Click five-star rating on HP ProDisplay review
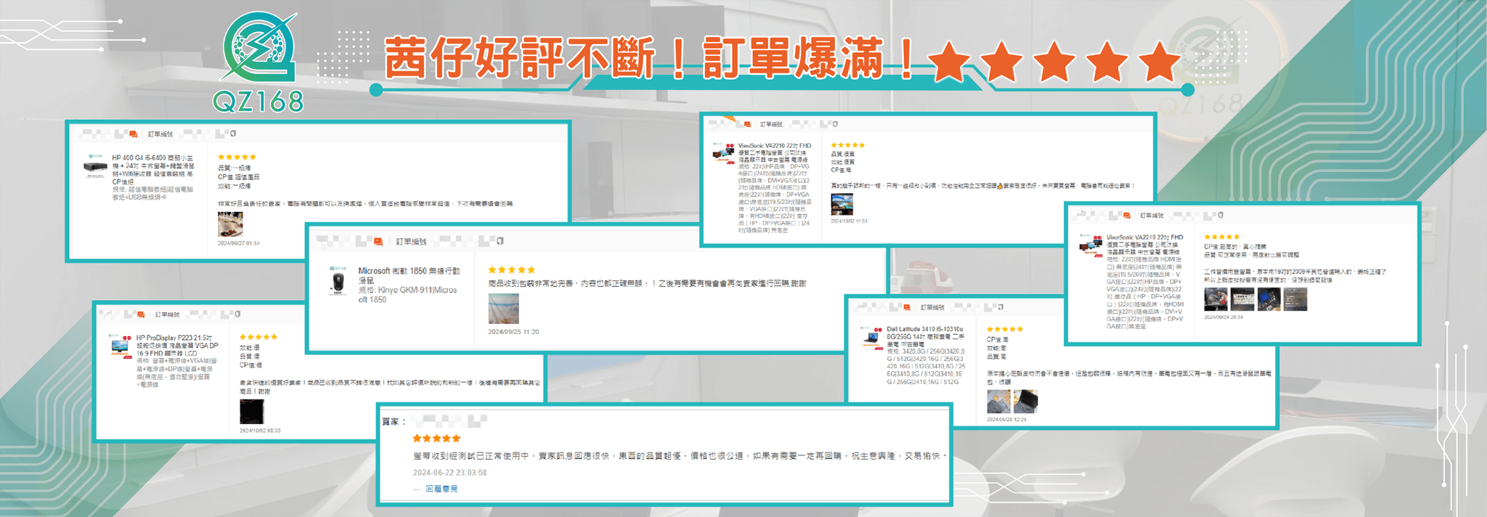The height and width of the screenshot is (517, 1487). (x=258, y=337)
